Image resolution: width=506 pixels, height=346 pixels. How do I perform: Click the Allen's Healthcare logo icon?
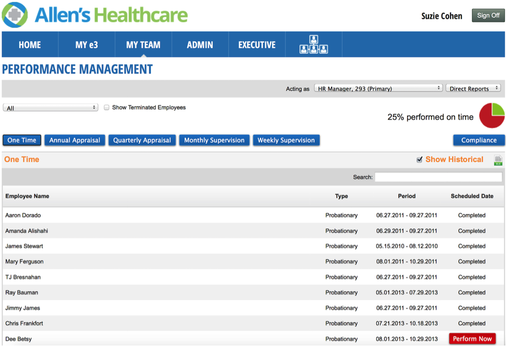[15, 15]
